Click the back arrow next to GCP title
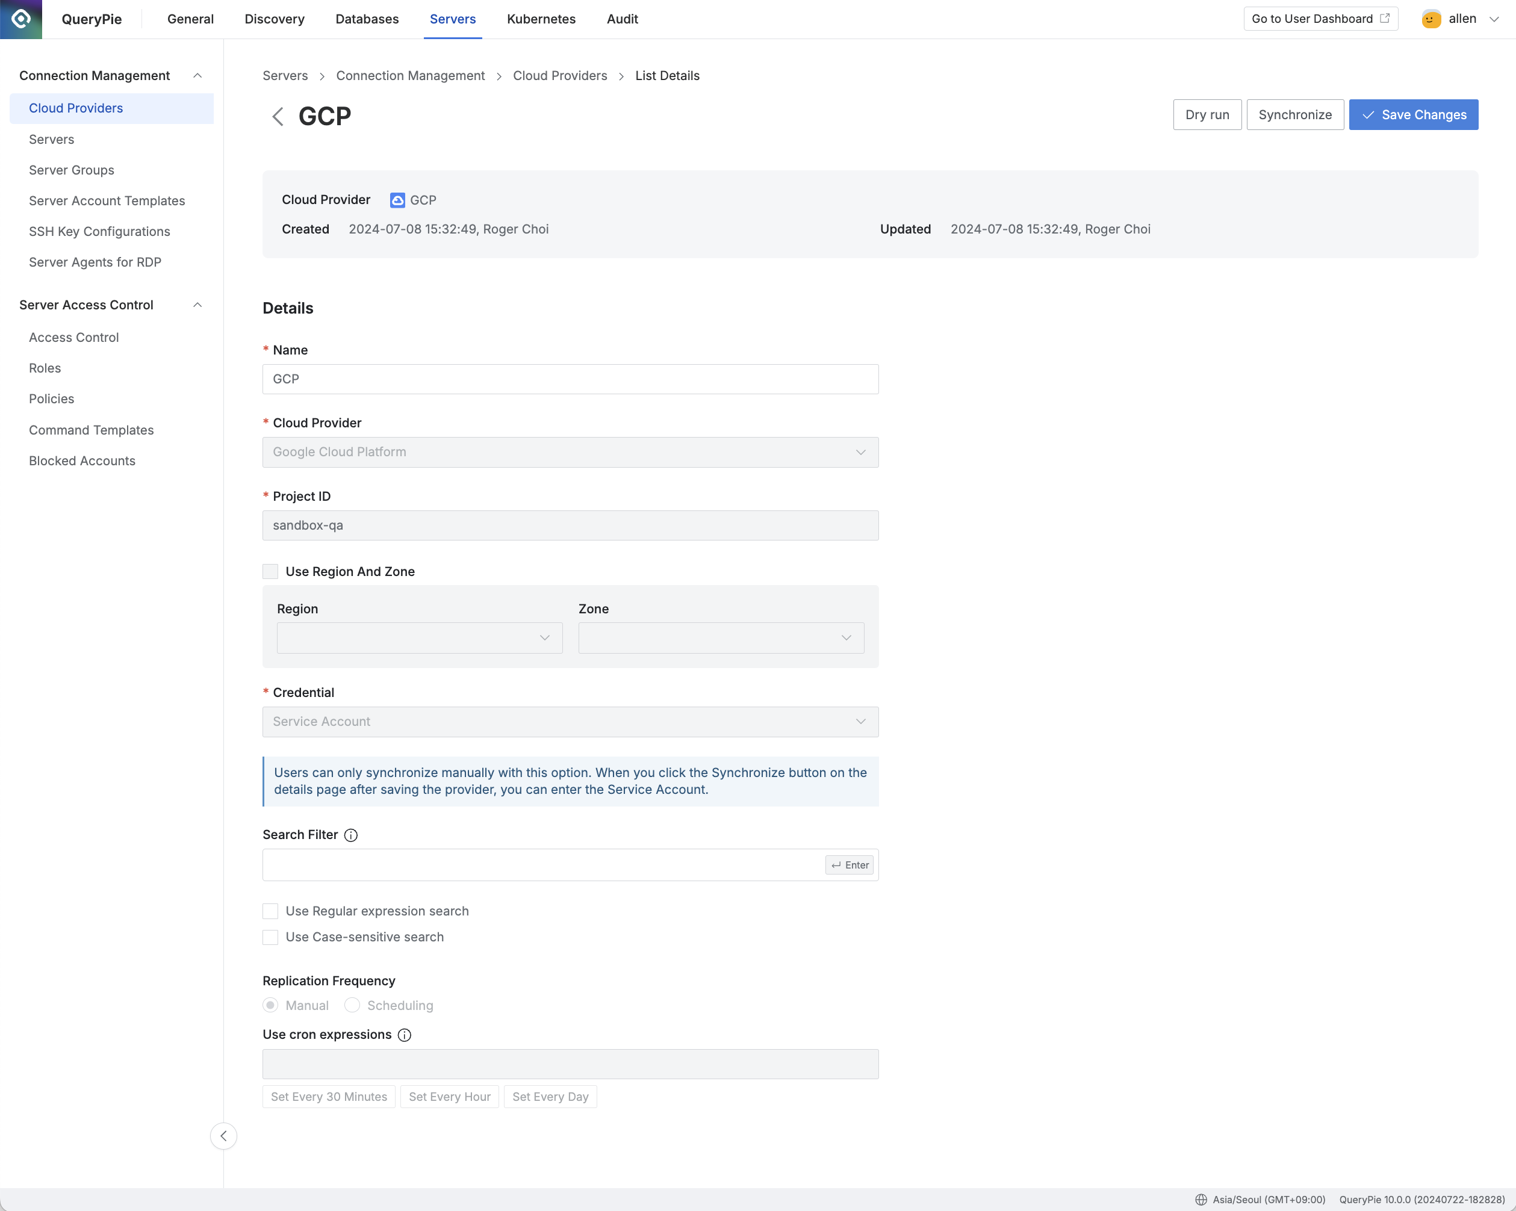 coord(278,116)
